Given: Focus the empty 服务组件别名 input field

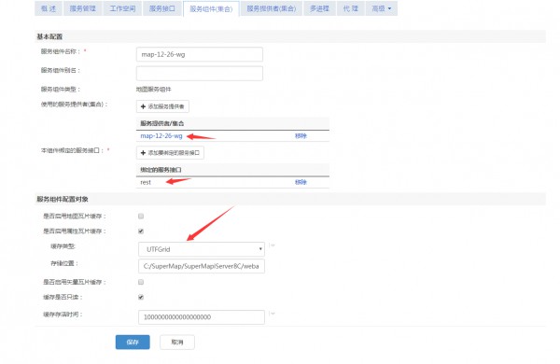Looking at the screenshot, I should click(x=200, y=73).
